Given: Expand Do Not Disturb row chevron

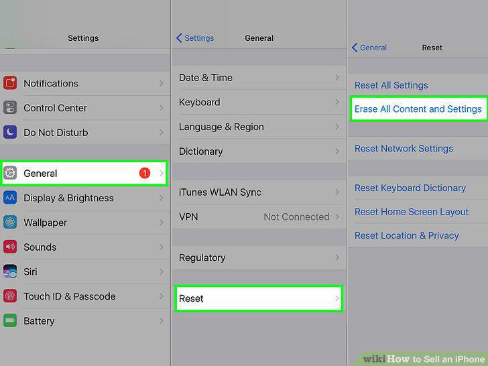Looking at the screenshot, I should (161, 132).
